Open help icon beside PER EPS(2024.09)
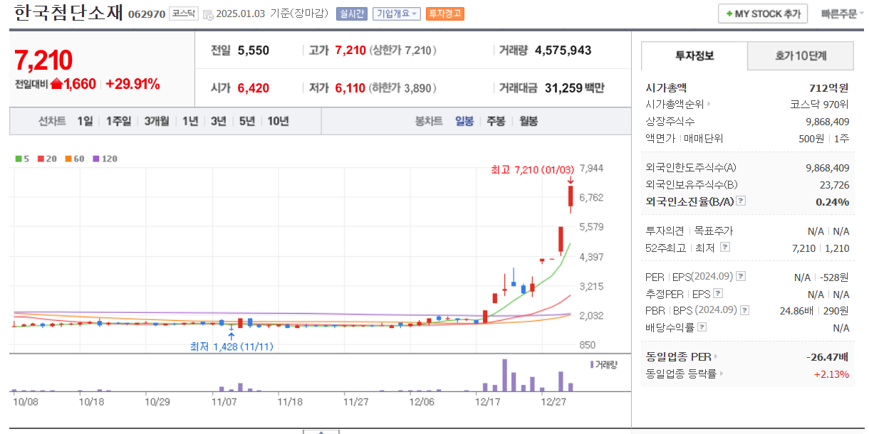 (741, 277)
